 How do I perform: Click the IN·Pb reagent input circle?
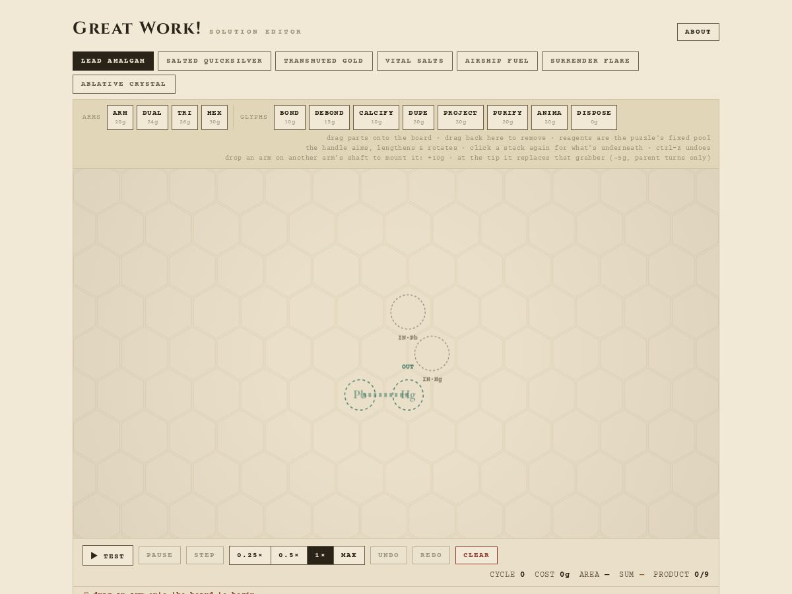pyautogui.click(x=408, y=312)
